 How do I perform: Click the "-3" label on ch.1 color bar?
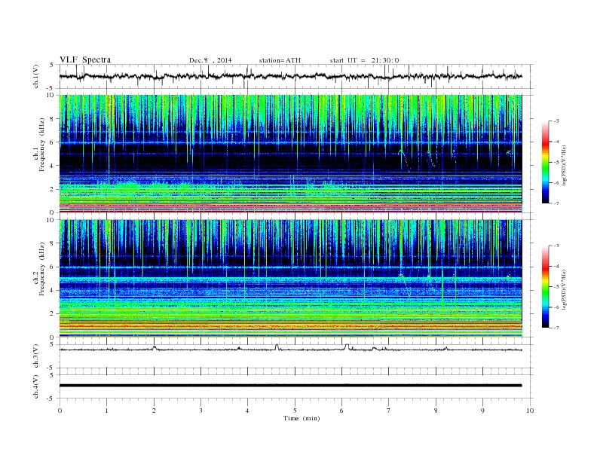tap(556, 121)
